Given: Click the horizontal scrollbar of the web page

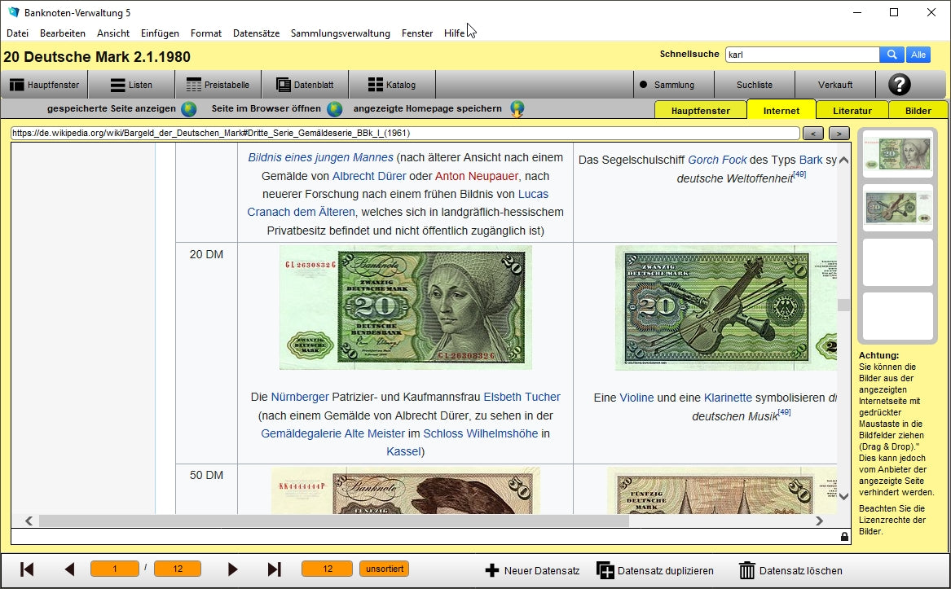Looking at the screenshot, I should (x=333, y=521).
